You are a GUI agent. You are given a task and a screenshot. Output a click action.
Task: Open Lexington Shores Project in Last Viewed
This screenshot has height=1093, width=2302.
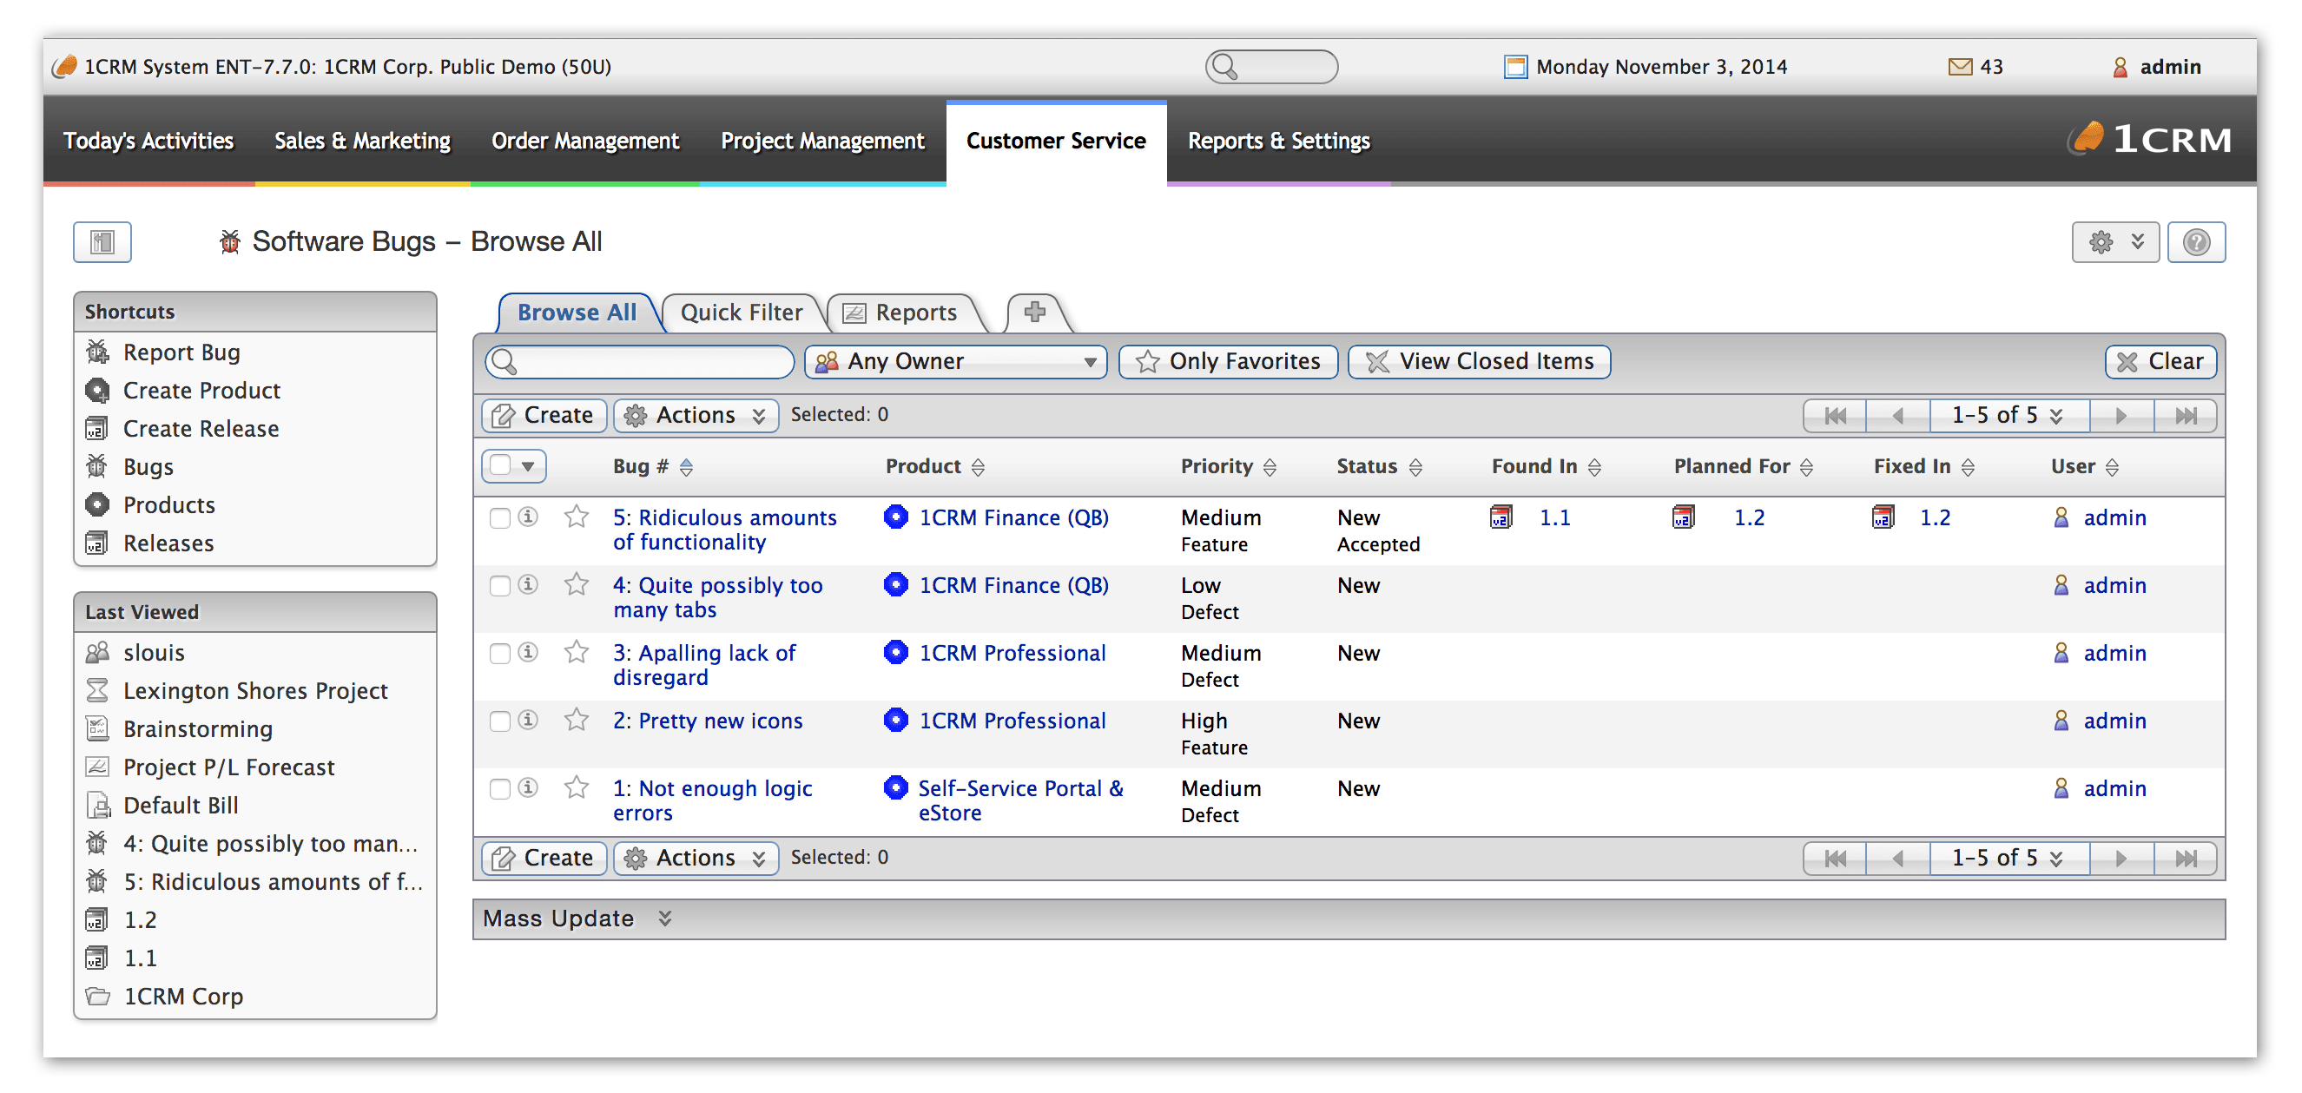pos(255,691)
